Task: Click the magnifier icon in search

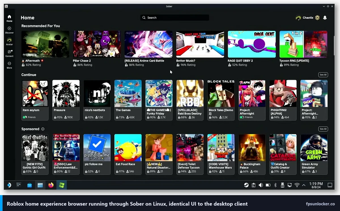Action: (144, 18)
